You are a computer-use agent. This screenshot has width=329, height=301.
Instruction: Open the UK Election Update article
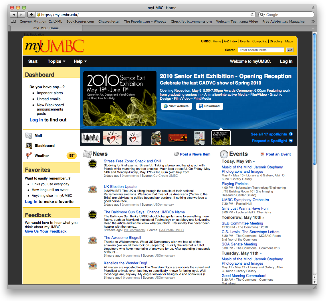pos(120,186)
